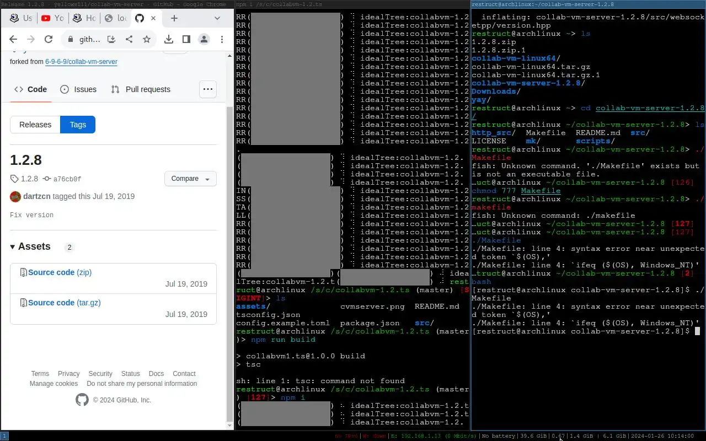Image resolution: width=706 pixels, height=441 pixels.
Task: Click 'sh: line 1: tsc: command not found' line
Action: (x=320, y=381)
